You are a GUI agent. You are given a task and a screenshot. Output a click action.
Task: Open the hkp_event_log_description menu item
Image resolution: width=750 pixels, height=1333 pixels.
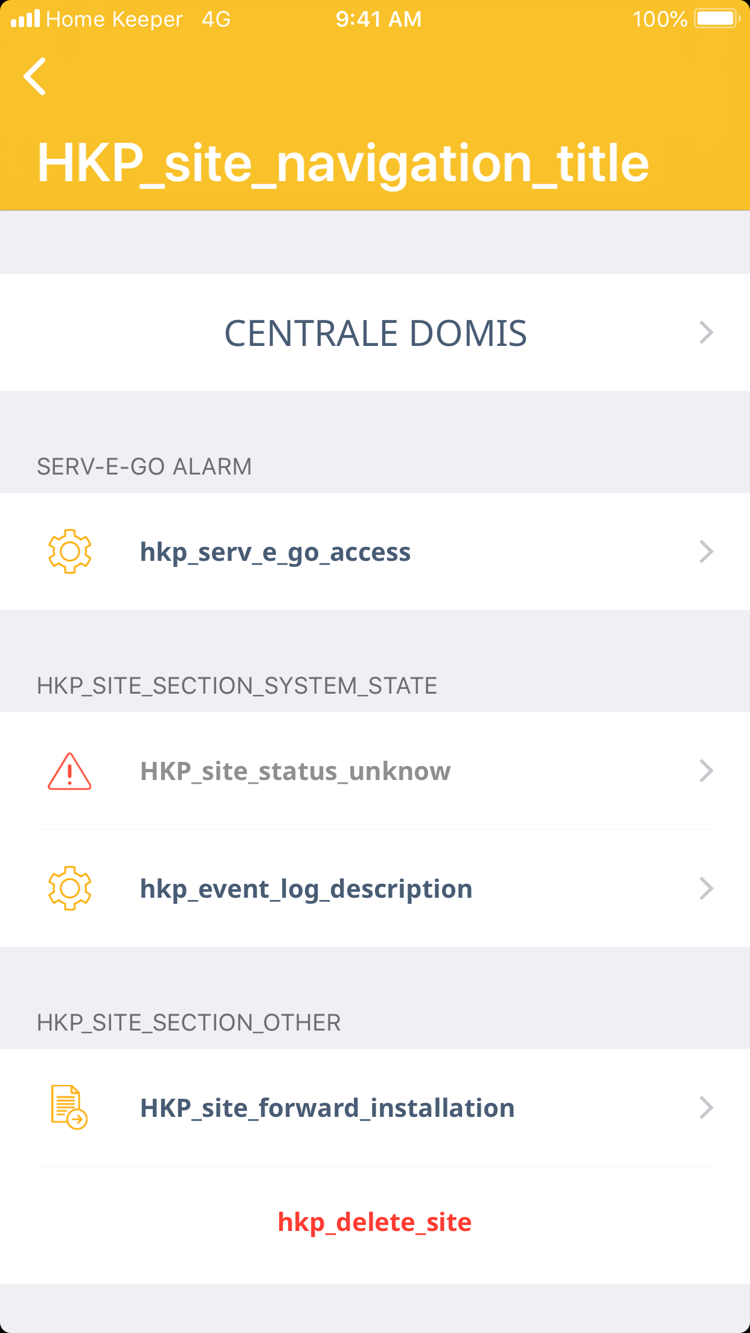click(306, 889)
